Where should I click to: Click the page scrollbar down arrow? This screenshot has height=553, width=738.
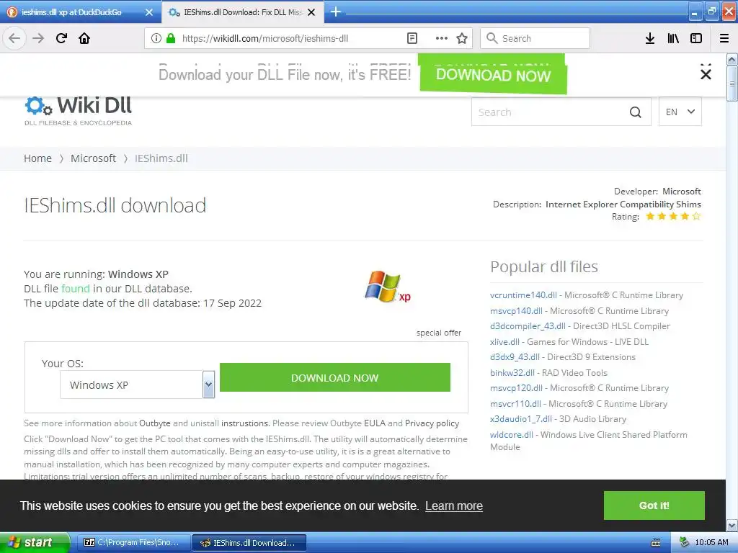(x=732, y=525)
